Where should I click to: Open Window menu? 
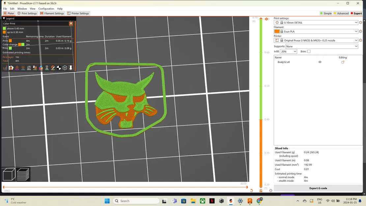point(22,9)
